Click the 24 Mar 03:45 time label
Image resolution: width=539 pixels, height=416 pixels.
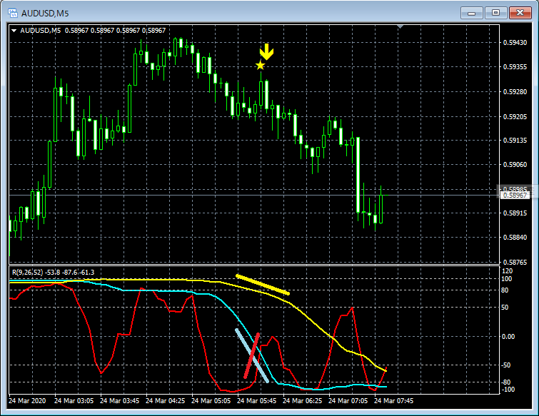[x=120, y=401]
